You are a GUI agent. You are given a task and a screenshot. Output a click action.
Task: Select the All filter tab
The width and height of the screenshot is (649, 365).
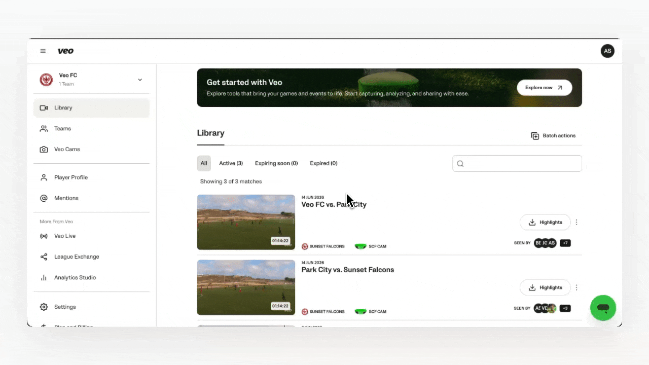coord(204,163)
